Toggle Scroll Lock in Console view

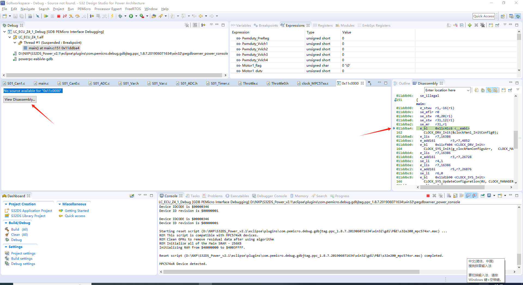click(x=455, y=196)
